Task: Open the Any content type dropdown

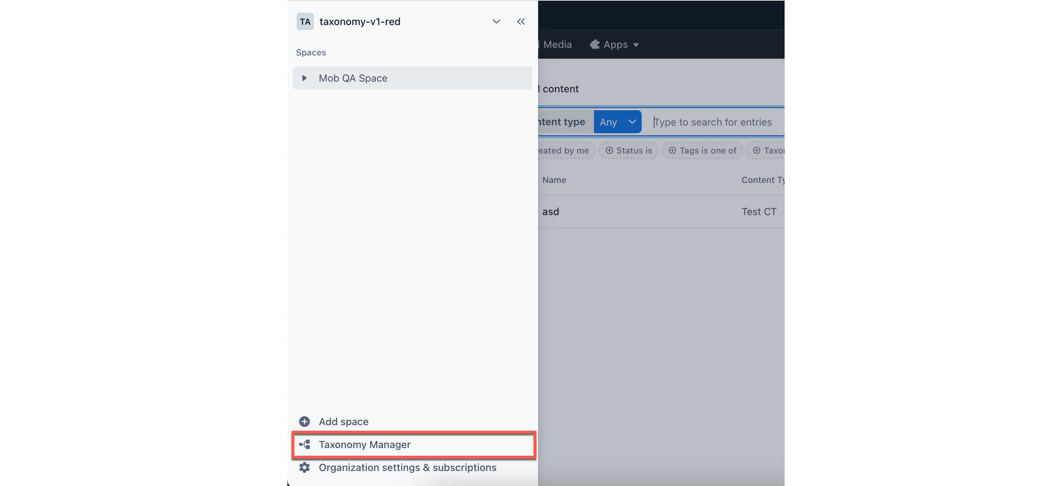Action: coord(617,122)
